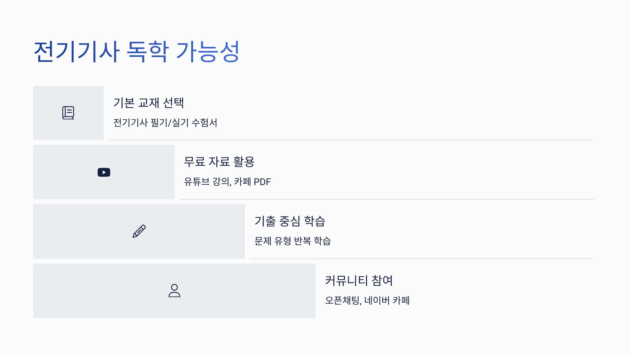631x355 pixels.
Task: Click the heading 커뮤니티 참여
Action: [x=359, y=281]
